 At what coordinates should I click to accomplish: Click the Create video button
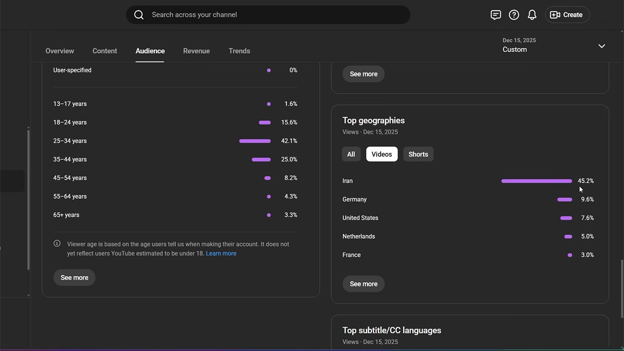coord(566,15)
